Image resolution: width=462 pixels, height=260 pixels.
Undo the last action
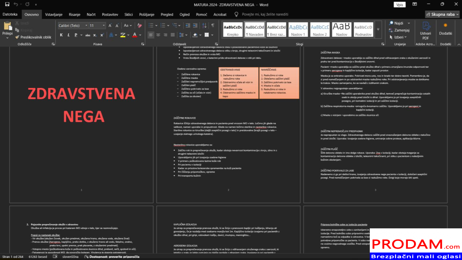[x=16, y=4]
